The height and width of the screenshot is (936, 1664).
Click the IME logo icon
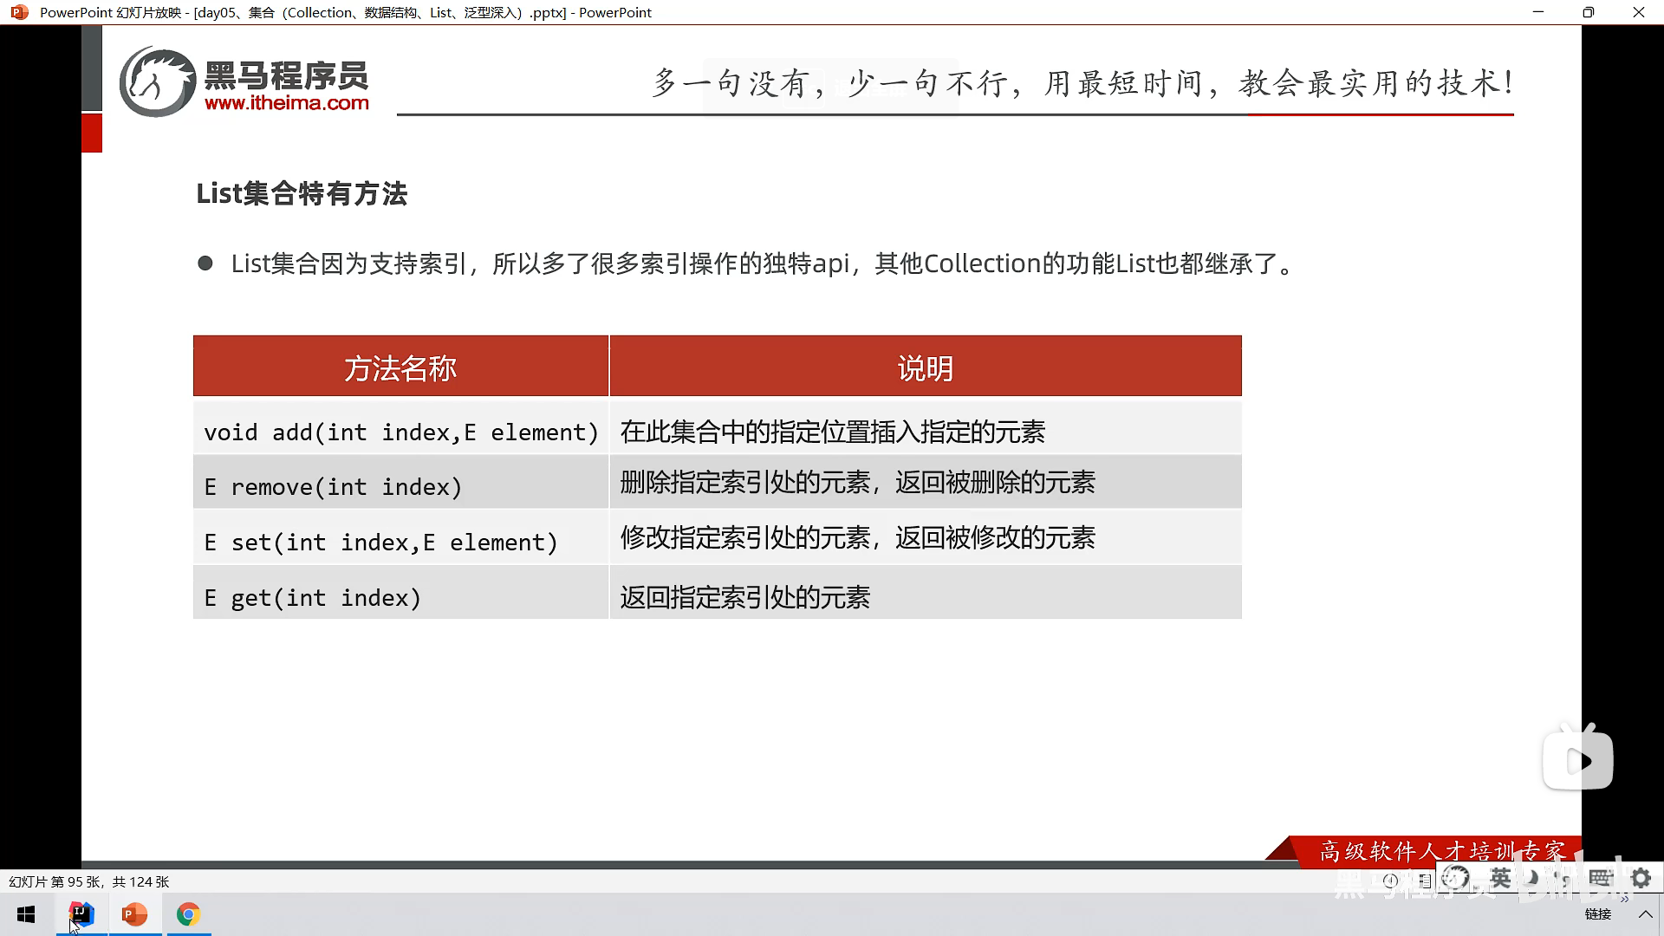click(x=1455, y=878)
